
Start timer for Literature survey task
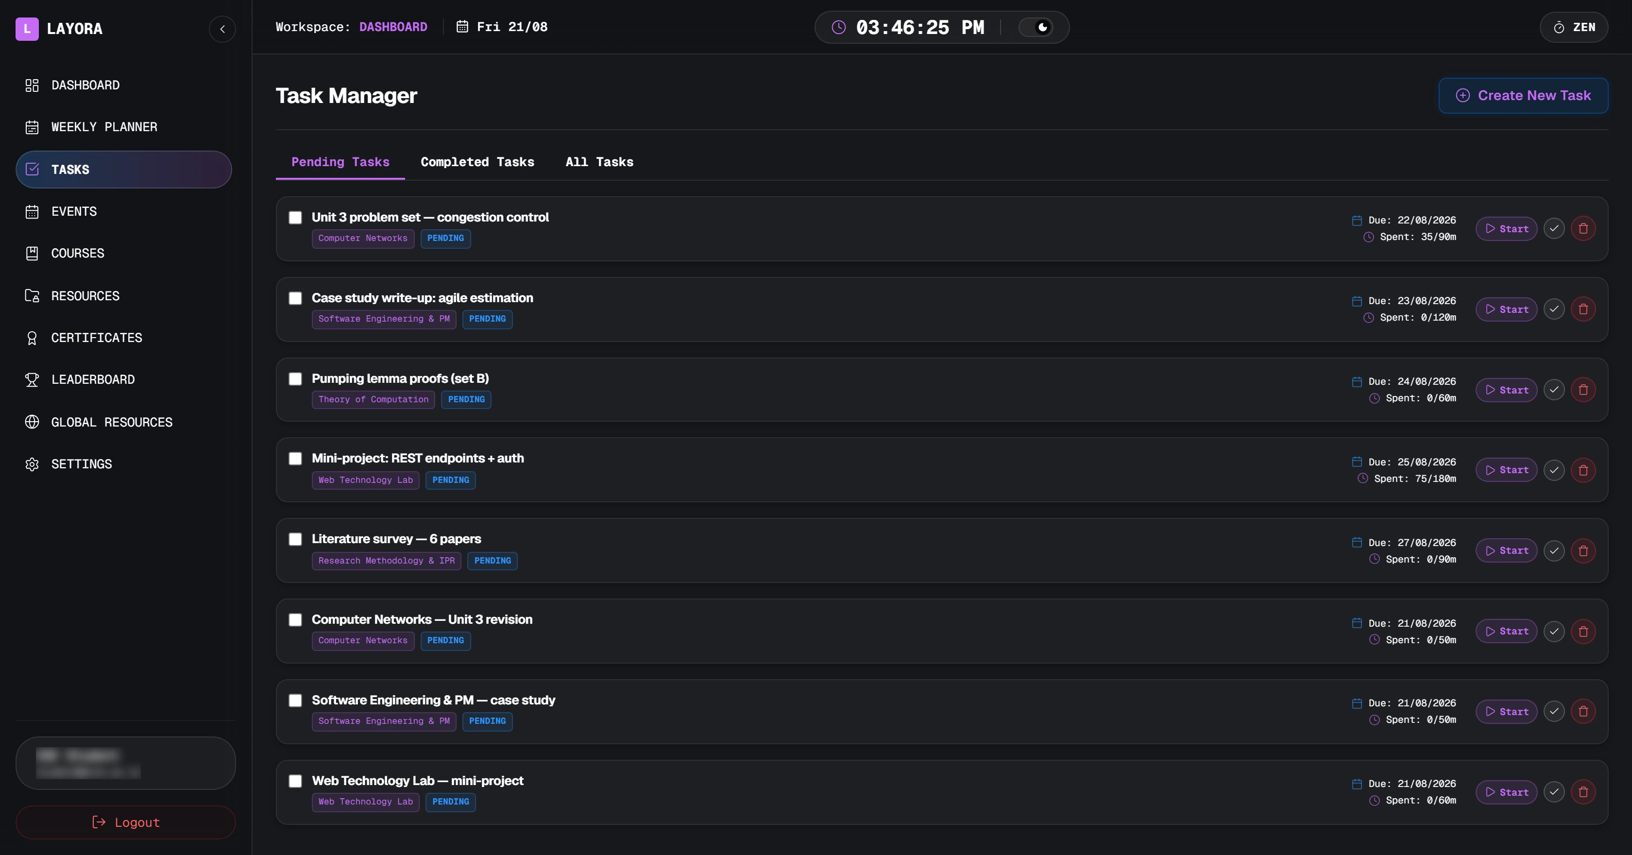tap(1506, 551)
